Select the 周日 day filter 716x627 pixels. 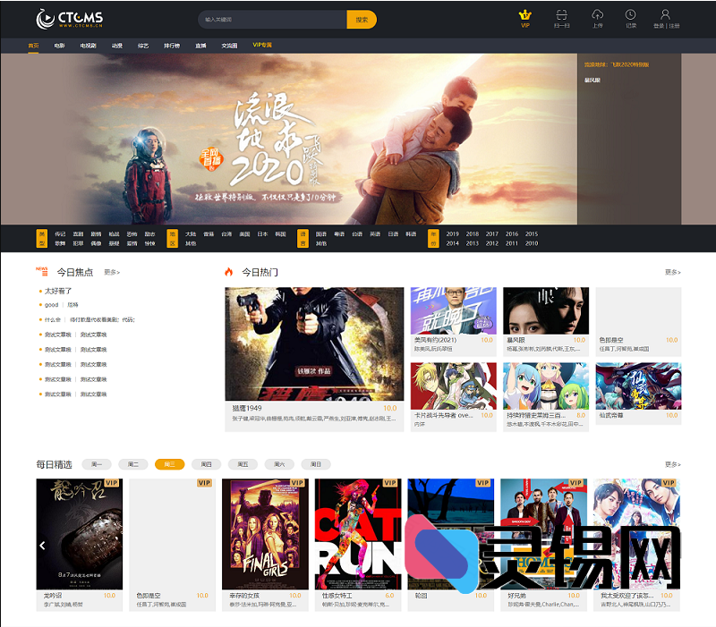coord(315,464)
